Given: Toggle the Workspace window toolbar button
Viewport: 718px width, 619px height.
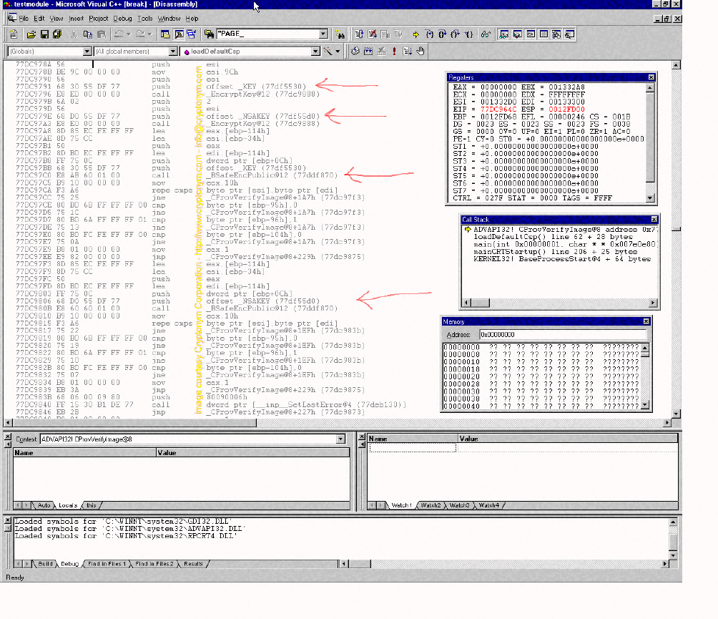Looking at the screenshot, I should [x=165, y=34].
